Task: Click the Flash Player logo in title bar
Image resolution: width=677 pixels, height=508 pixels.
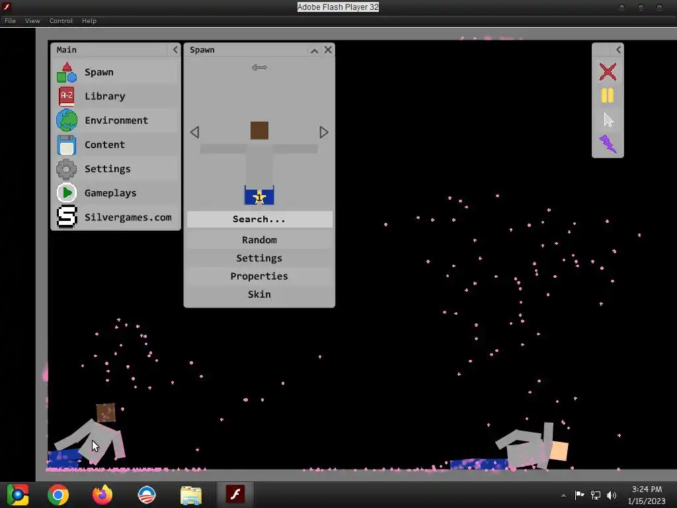Action: click(7, 7)
